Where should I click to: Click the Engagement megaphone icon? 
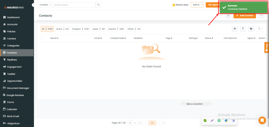(x=4, y=67)
